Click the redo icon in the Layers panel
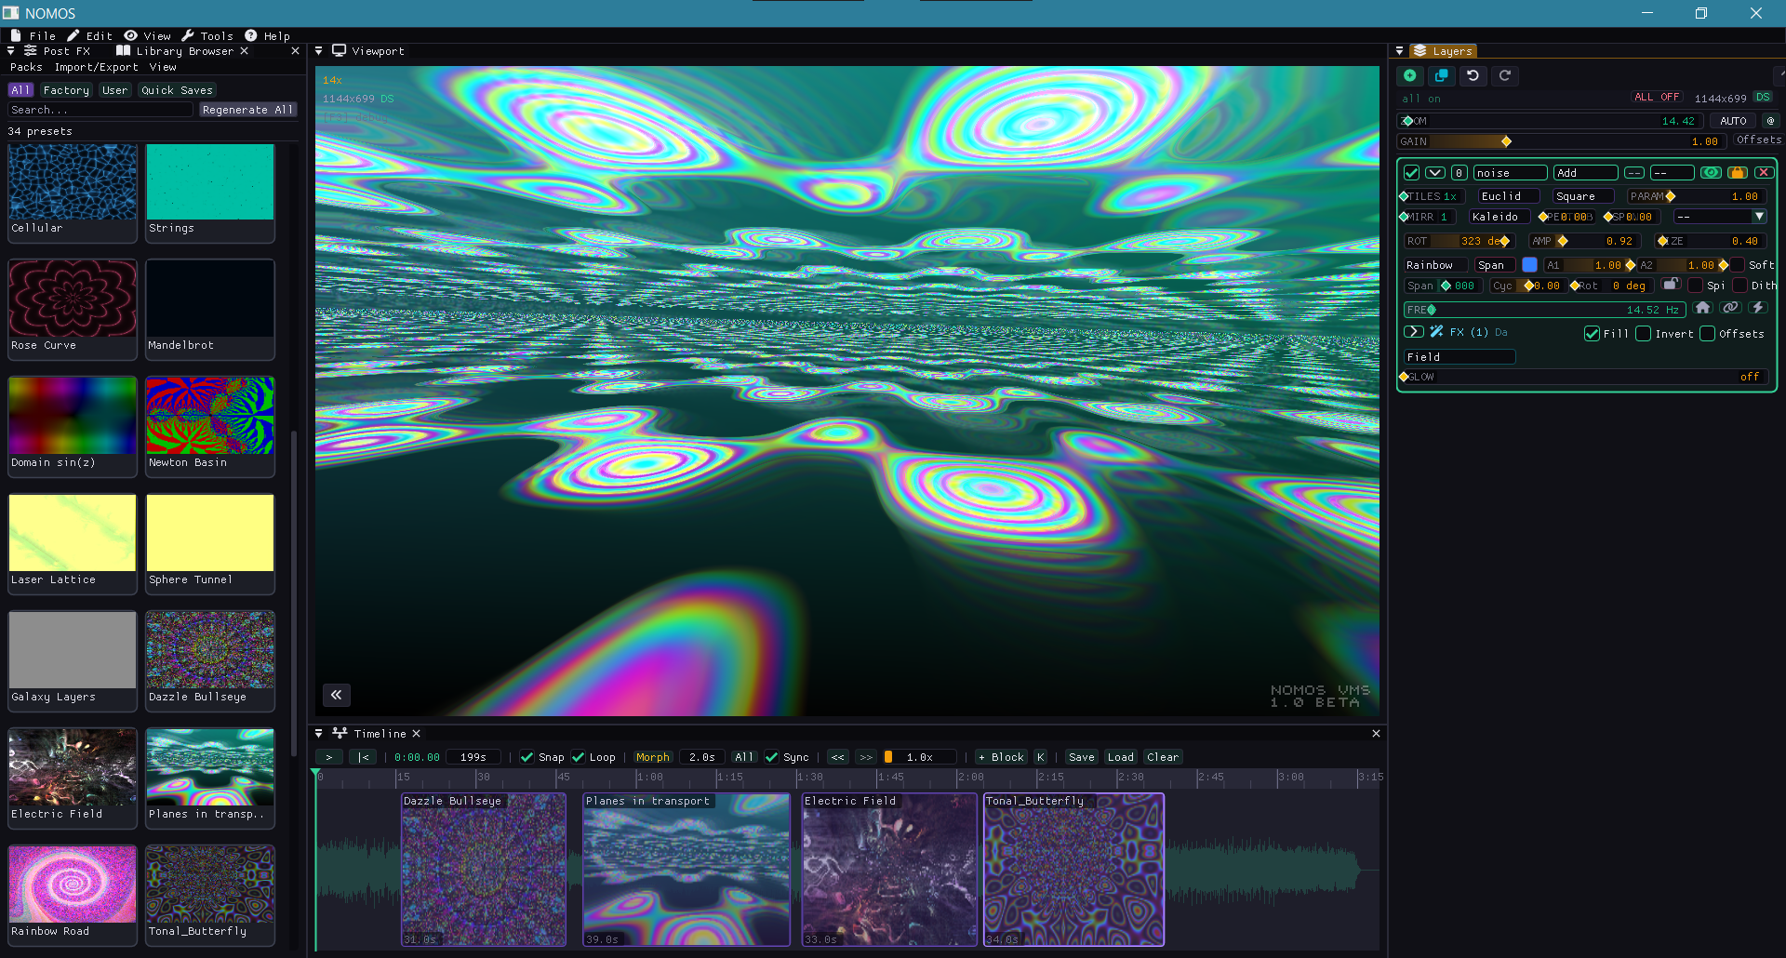This screenshot has height=958, width=1786. click(x=1505, y=75)
